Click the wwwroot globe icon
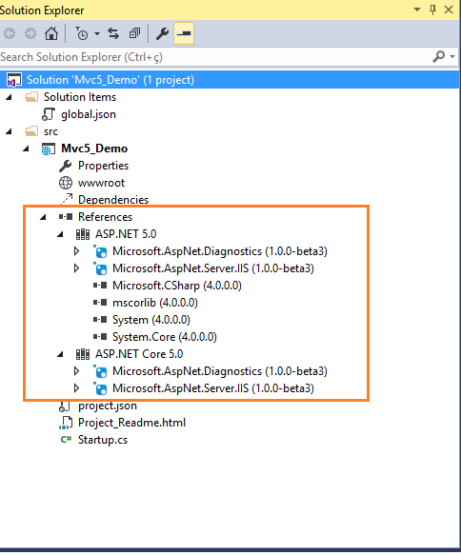 tap(66, 183)
